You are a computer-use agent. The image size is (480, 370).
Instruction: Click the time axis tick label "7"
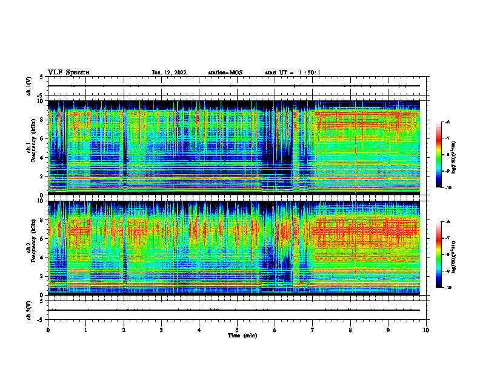(313, 330)
